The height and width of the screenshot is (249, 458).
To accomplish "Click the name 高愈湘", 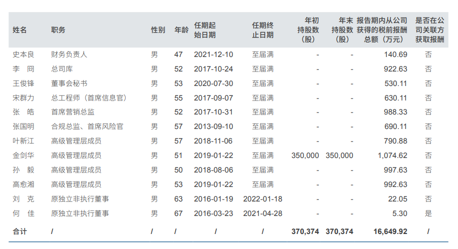I will [x=24, y=184].
